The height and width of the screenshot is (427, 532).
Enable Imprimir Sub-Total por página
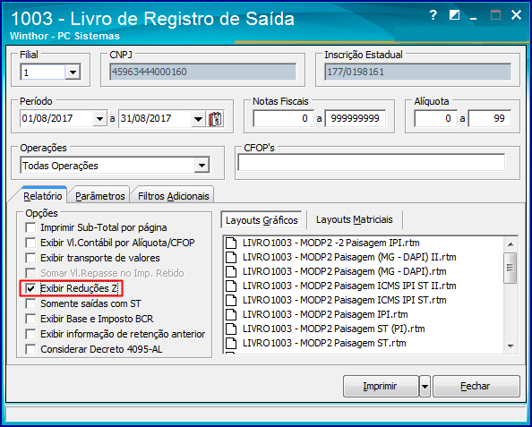point(30,227)
